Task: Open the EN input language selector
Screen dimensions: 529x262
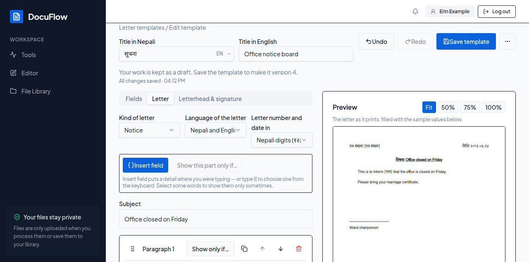Action: 224,54
